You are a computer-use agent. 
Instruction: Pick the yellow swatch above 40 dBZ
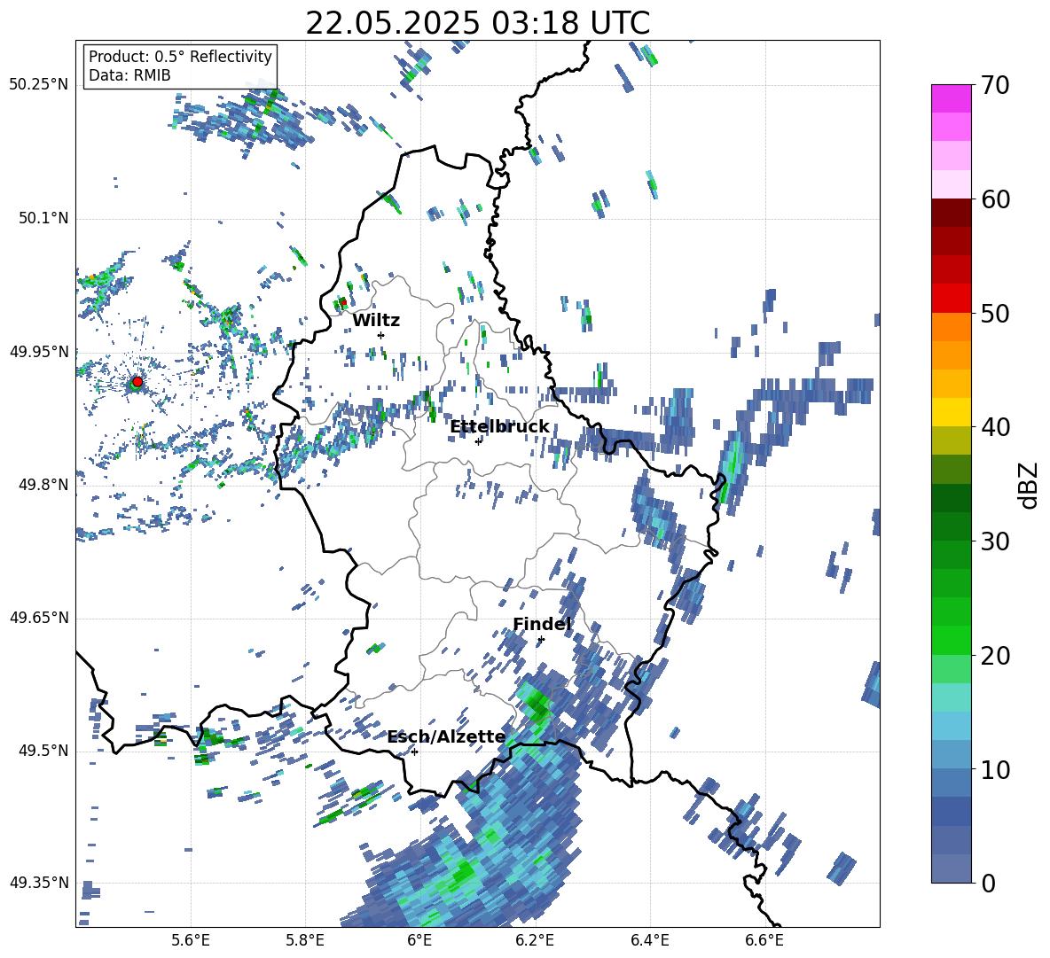click(951, 412)
